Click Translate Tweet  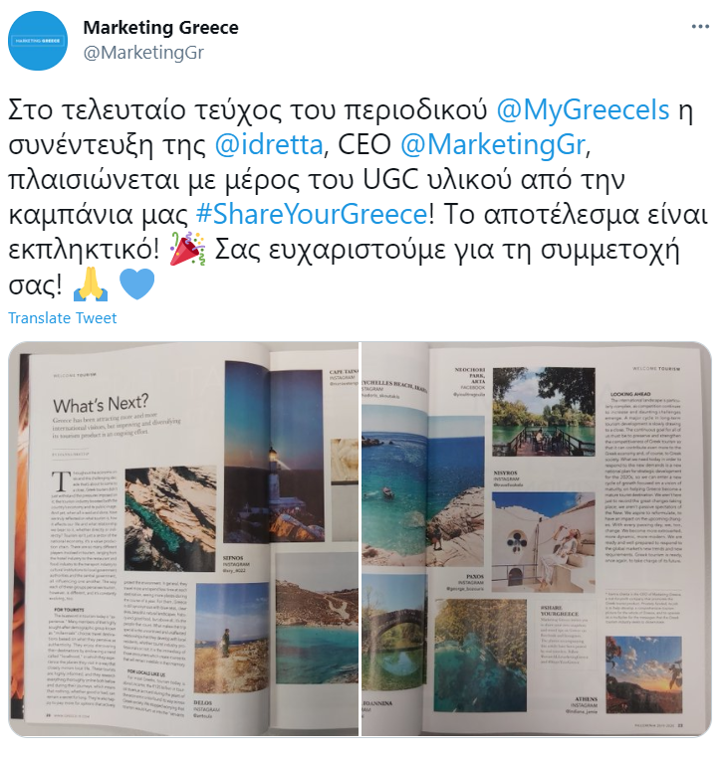click(63, 318)
